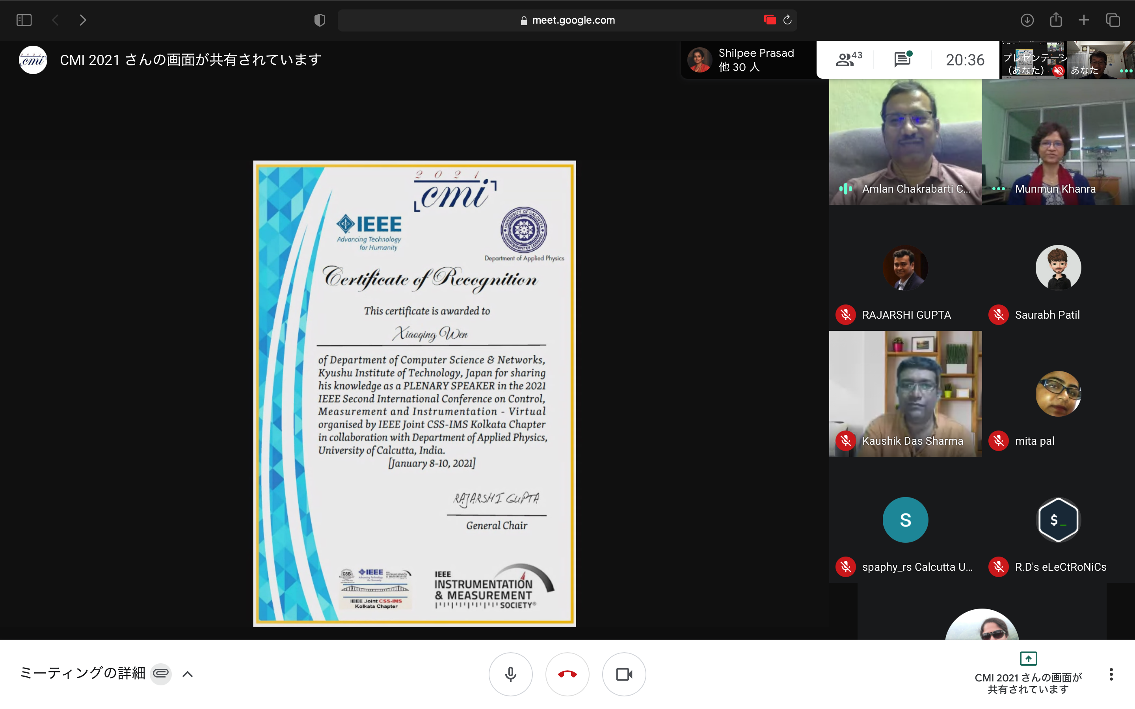The image size is (1135, 709).
Task: Reload the page with refresh icon
Action: point(787,20)
